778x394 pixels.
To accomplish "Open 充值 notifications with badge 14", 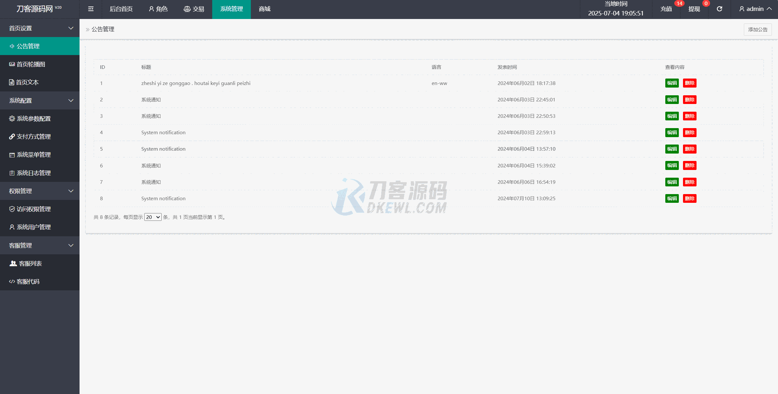I will 666,9.
